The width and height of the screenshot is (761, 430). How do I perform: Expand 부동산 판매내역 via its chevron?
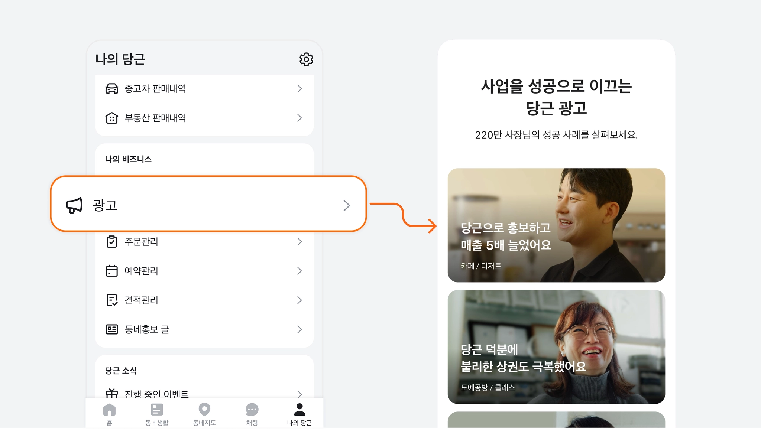(299, 118)
